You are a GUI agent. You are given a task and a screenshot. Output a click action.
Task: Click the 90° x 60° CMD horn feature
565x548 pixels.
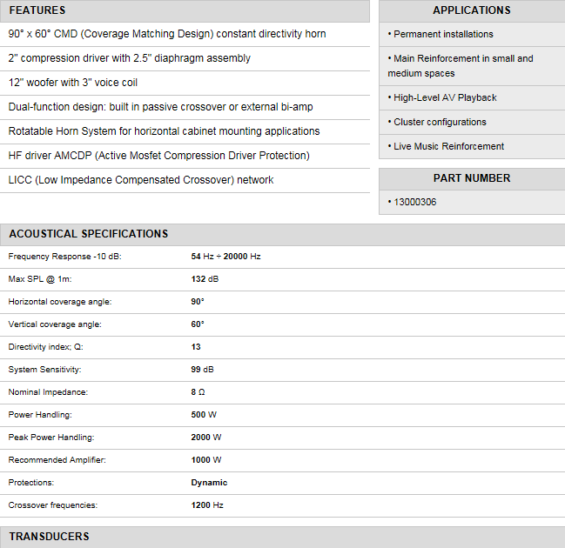[x=167, y=34]
